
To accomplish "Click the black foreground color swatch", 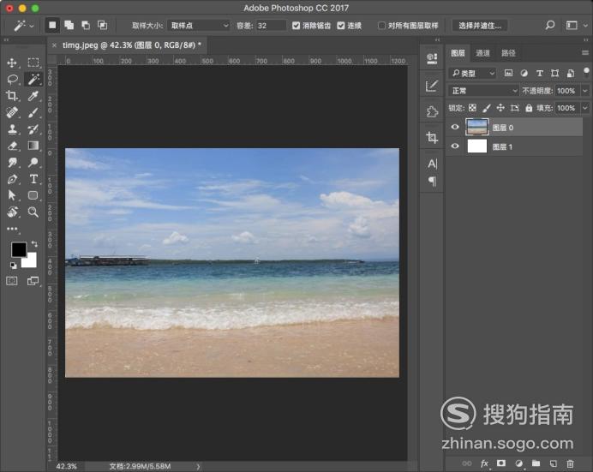I will (x=19, y=249).
